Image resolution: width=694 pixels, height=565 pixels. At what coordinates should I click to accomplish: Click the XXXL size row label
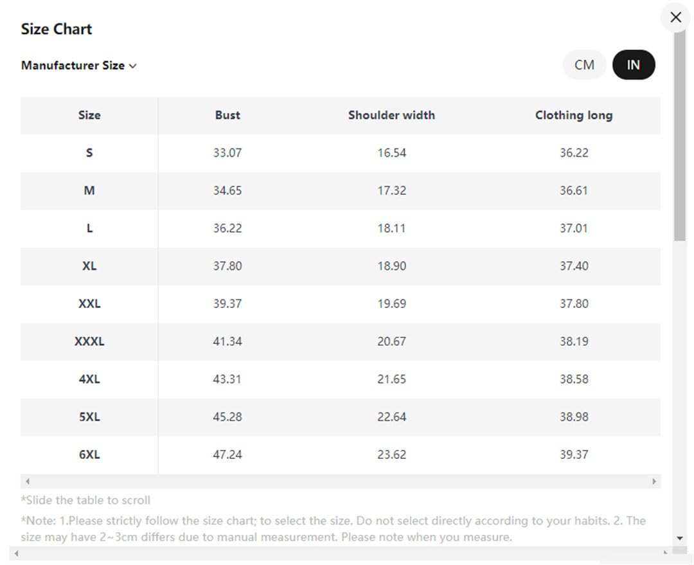pyautogui.click(x=89, y=341)
